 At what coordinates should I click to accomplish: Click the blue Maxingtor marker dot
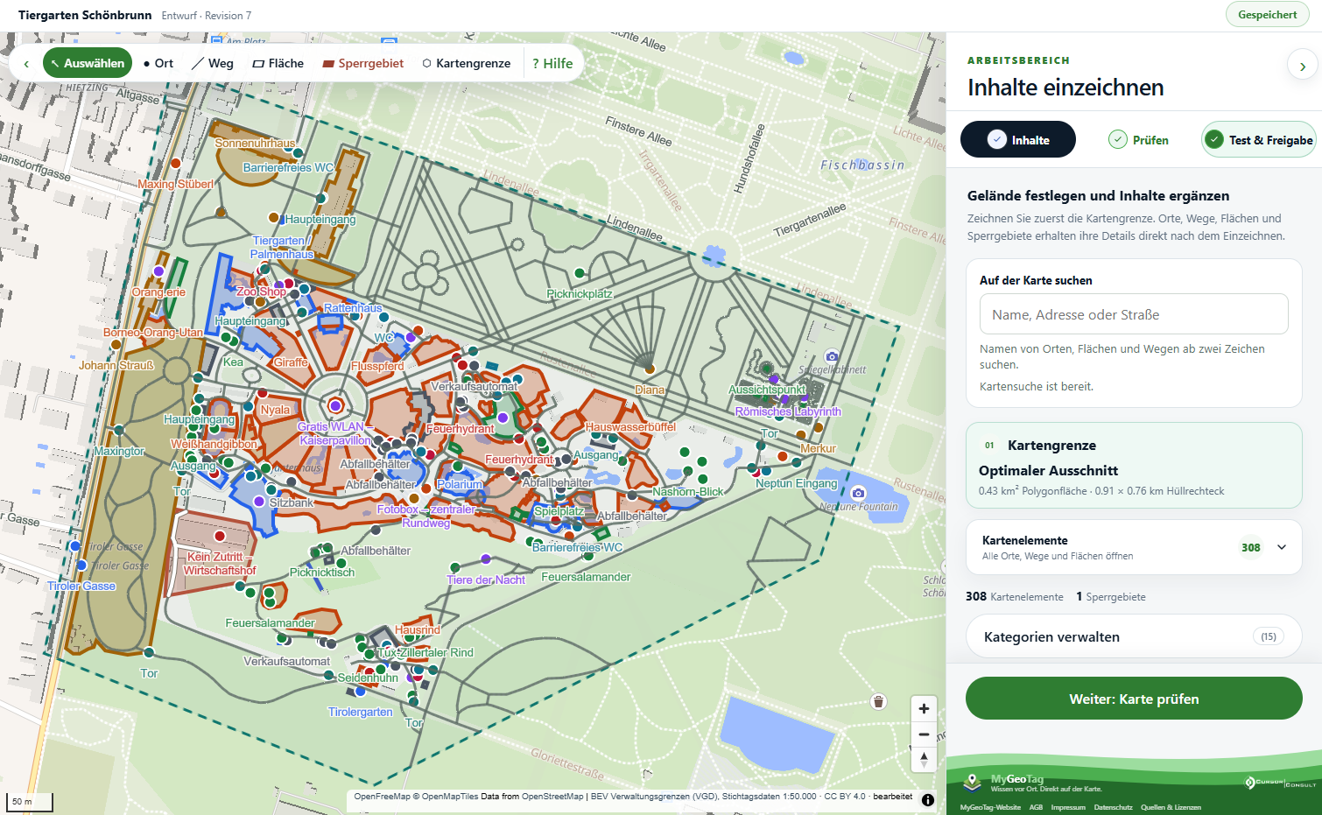pos(119,430)
